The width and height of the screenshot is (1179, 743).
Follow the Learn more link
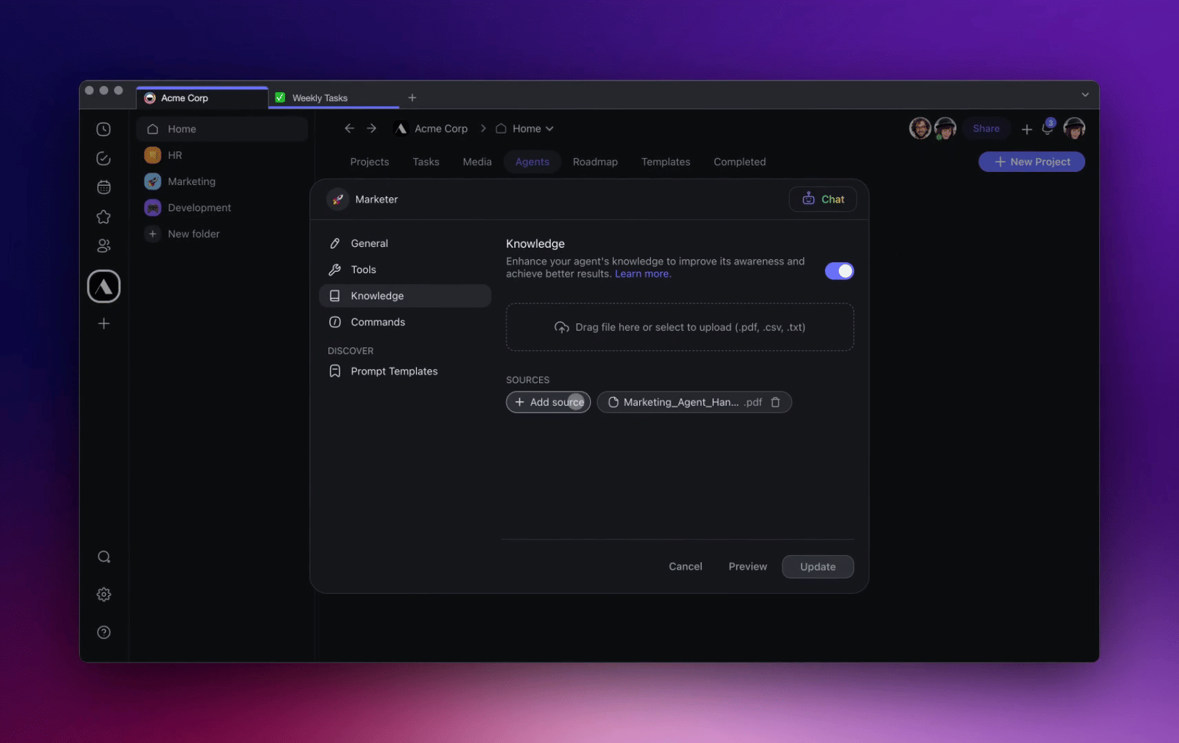click(643, 274)
